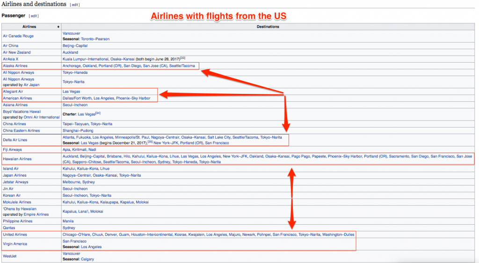Open the Air Canada Rouge airline link
The width and height of the screenshot is (479, 263).
(x=18, y=36)
